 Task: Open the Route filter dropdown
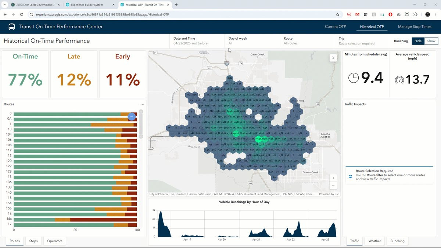(x=308, y=41)
